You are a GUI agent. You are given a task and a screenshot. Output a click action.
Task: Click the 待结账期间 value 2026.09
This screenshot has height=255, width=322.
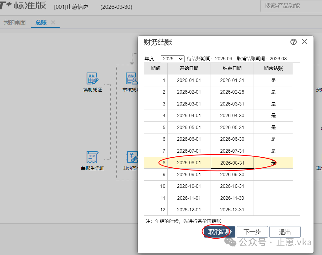(224, 59)
